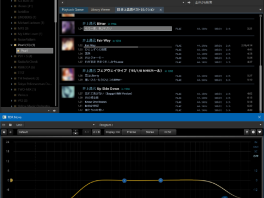Enable the OUT analyzer option
Image resolution: width=264 pixels, height=198 pixels.
tap(256, 147)
